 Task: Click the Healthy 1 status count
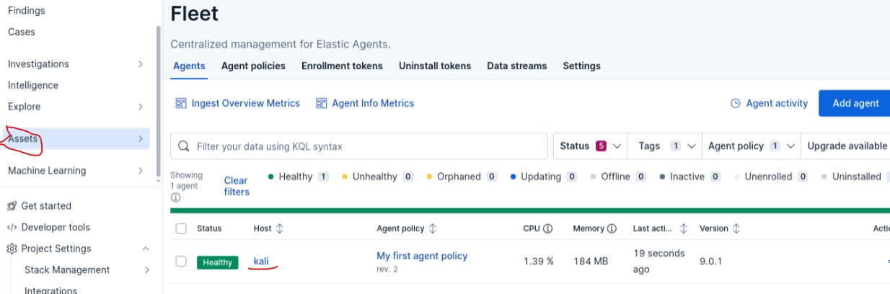coord(298,177)
